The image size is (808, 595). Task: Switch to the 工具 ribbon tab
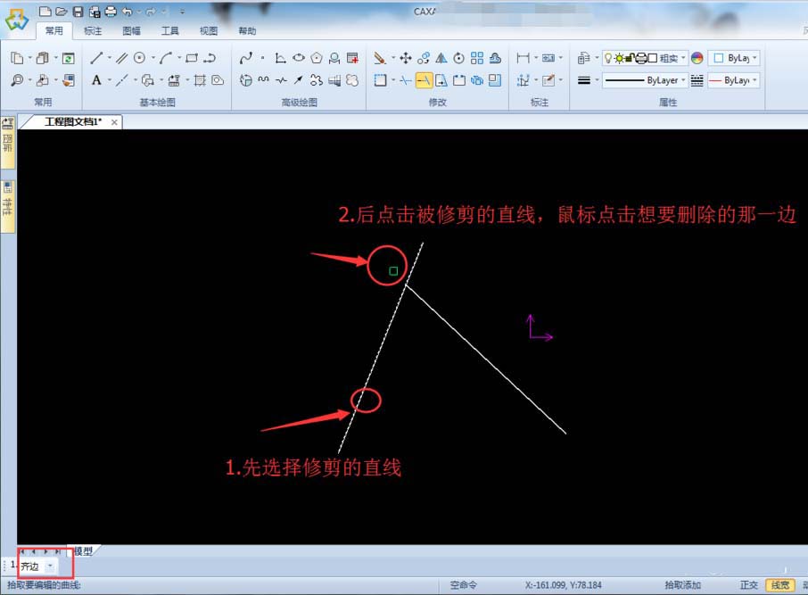171,29
